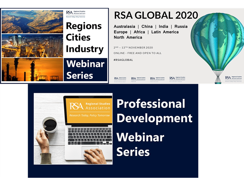Click the RSA logo above Regions Cities Industry
Screen dimensions: 244x183
[76, 14]
